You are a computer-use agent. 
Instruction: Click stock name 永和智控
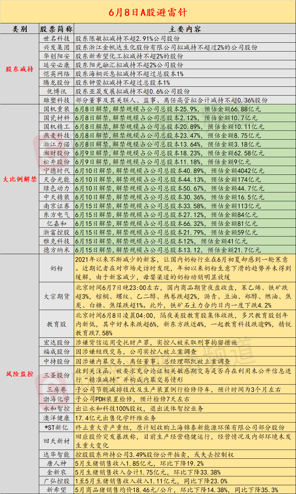[x=56, y=409]
